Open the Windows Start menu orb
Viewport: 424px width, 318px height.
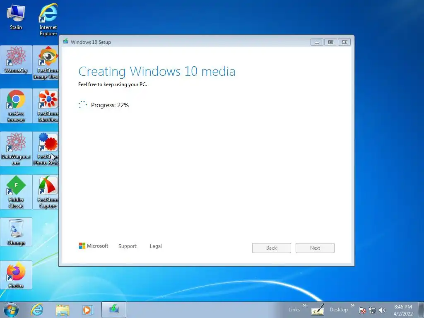coord(11,310)
